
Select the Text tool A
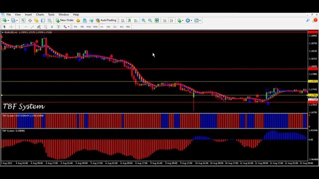click(x=52, y=27)
